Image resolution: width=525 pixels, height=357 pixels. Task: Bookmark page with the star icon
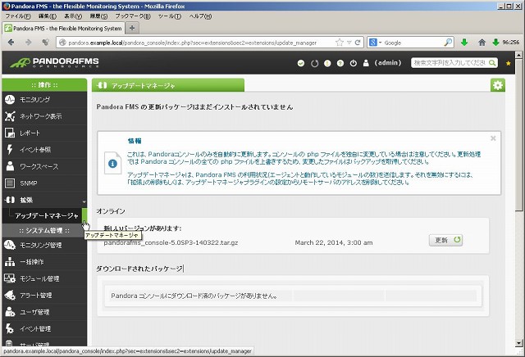click(x=340, y=43)
